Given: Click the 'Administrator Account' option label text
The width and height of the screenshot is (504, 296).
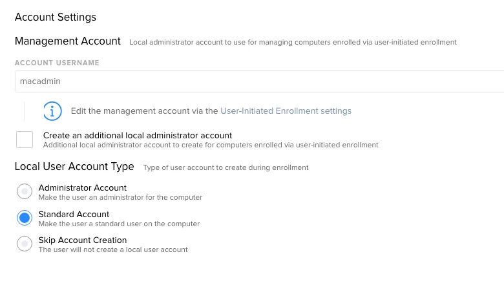Looking at the screenshot, I should [82, 187].
